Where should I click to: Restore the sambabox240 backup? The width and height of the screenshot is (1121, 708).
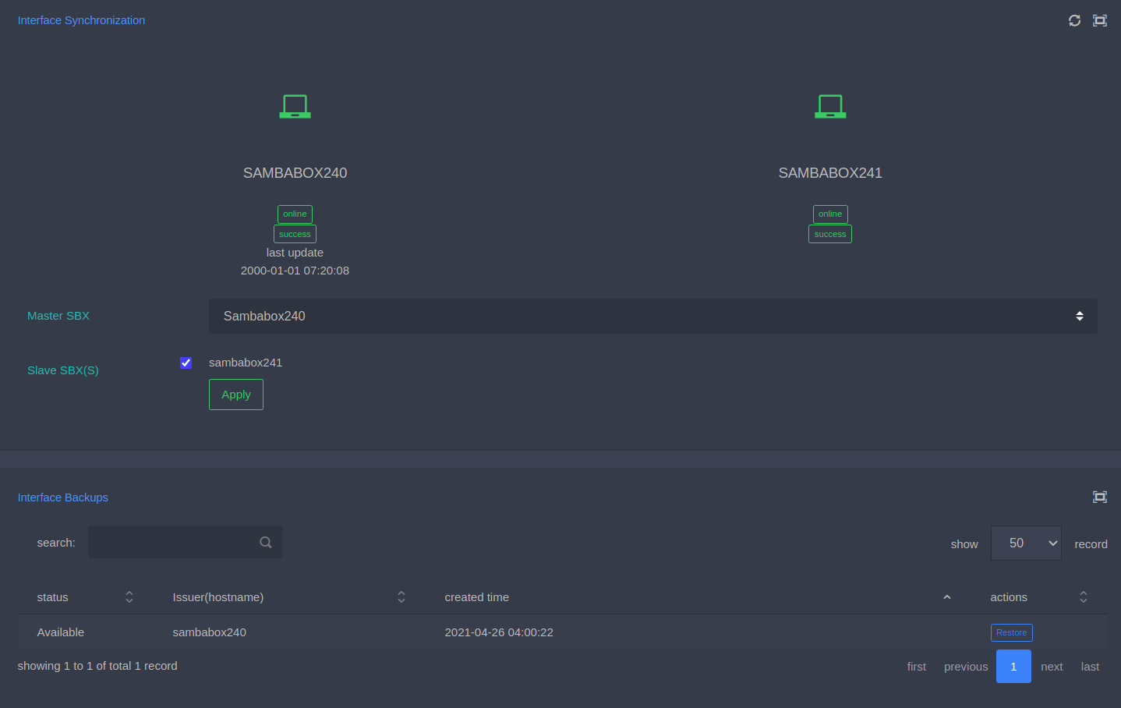[1011, 632]
